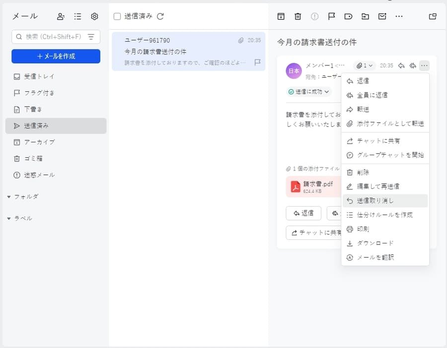Click the archive icon in the top toolbar

click(x=281, y=16)
